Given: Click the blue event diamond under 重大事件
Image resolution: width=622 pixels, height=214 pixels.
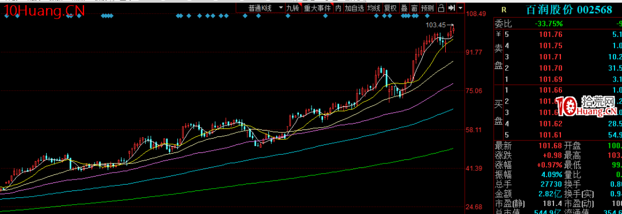Looking at the screenshot, I should click(325, 16).
